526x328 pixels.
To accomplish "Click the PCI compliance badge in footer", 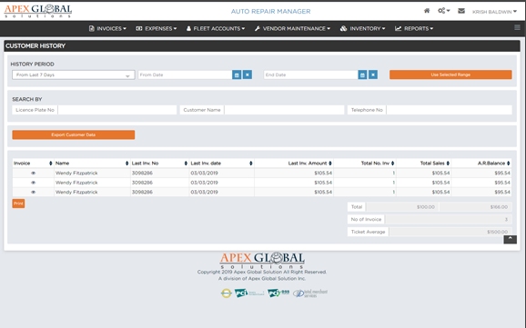I will tap(249, 293).
